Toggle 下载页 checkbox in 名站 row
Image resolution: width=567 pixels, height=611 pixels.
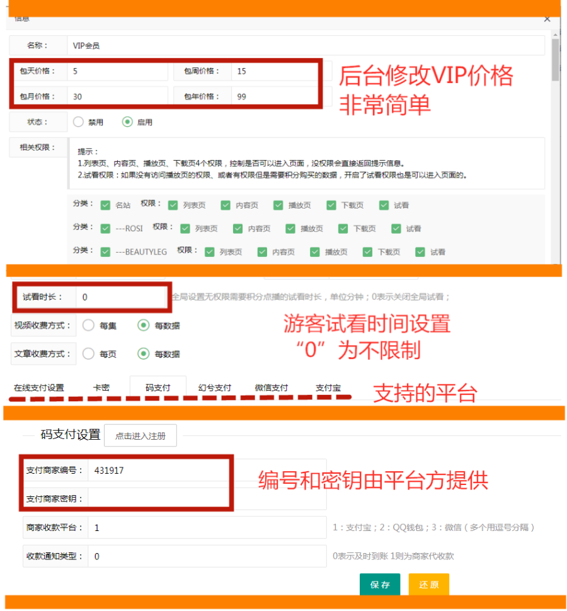tap(331, 205)
